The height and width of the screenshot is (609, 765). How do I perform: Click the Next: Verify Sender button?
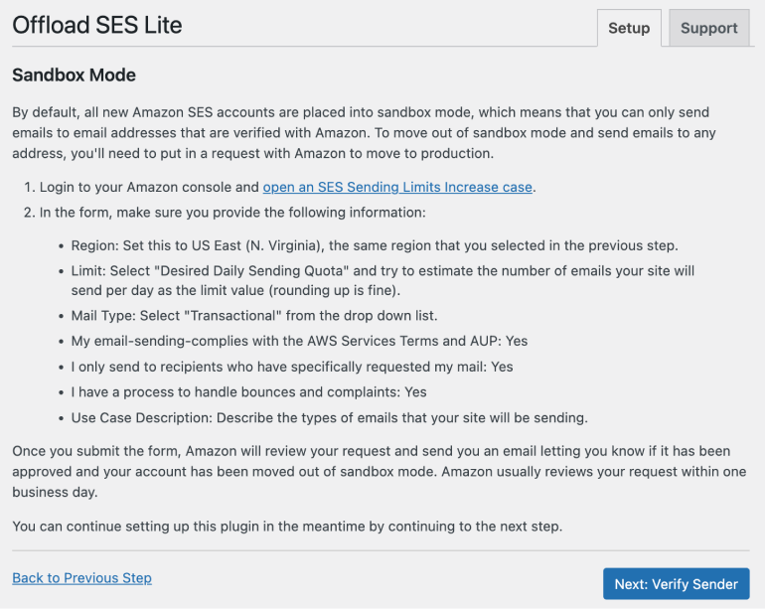pyautogui.click(x=677, y=583)
